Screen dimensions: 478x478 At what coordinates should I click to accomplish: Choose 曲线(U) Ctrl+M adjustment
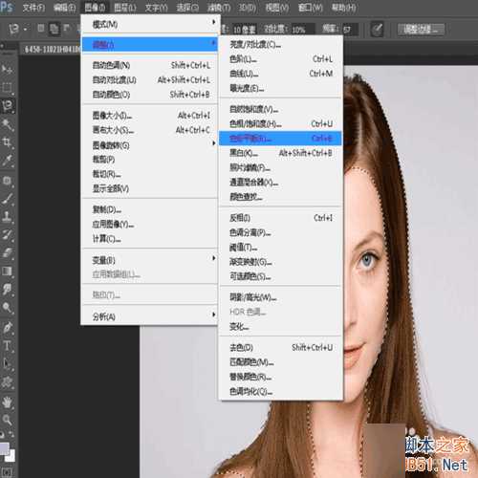click(x=280, y=74)
